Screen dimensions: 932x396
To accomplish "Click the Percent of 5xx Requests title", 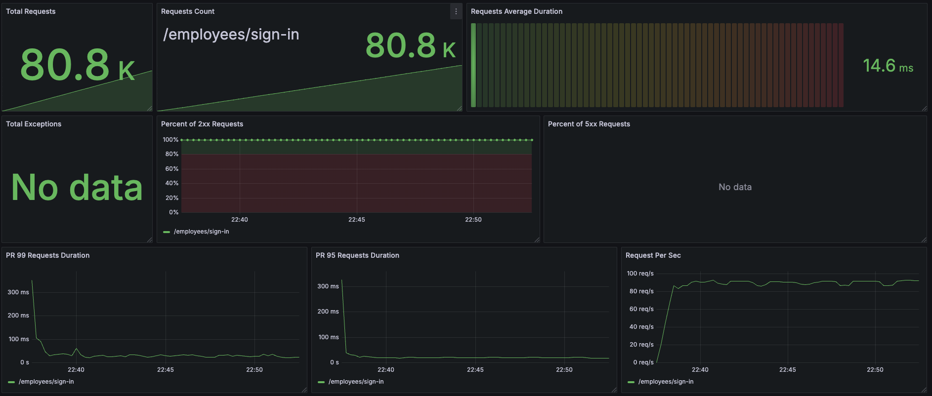I will tap(589, 124).
